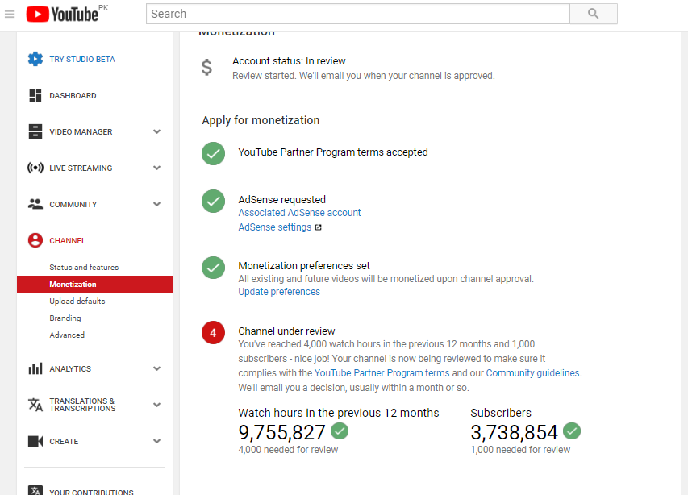This screenshot has height=495, width=688.
Task: Click '1,000 needed for review' text
Action: 520,450
